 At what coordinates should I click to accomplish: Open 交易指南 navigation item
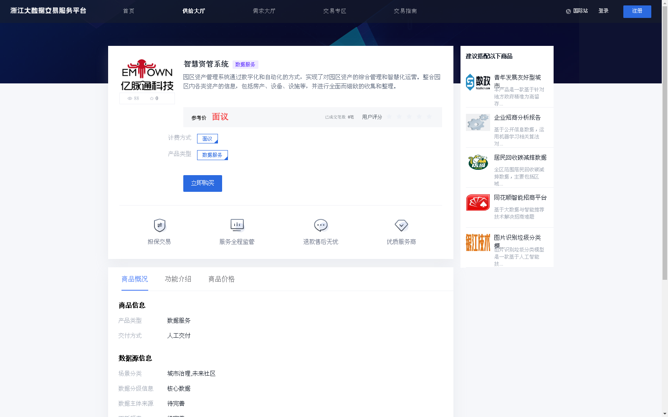tap(405, 11)
